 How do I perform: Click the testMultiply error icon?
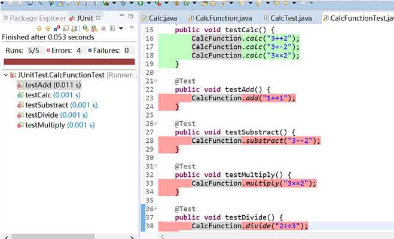pyautogui.click(x=20, y=125)
